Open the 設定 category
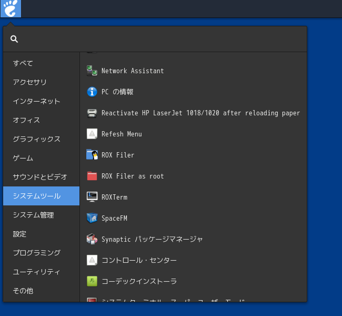The width and height of the screenshot is (342, 316). tap(41, 234)
